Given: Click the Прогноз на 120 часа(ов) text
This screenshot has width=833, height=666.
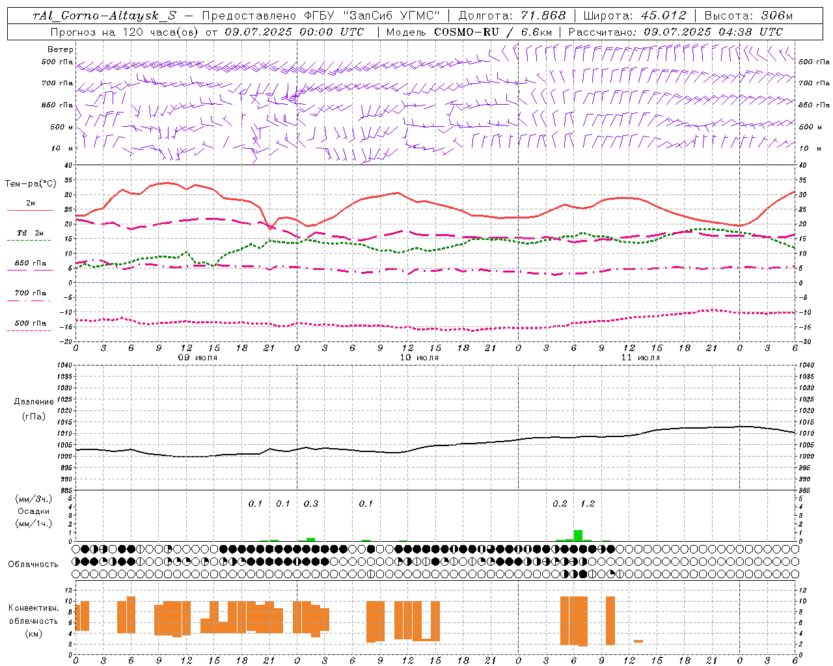Looking at the screenshot, I should 125,32.
